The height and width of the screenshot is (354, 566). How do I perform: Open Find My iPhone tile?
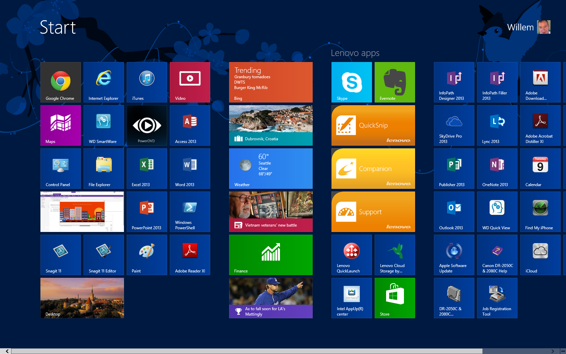coord(540,212)
